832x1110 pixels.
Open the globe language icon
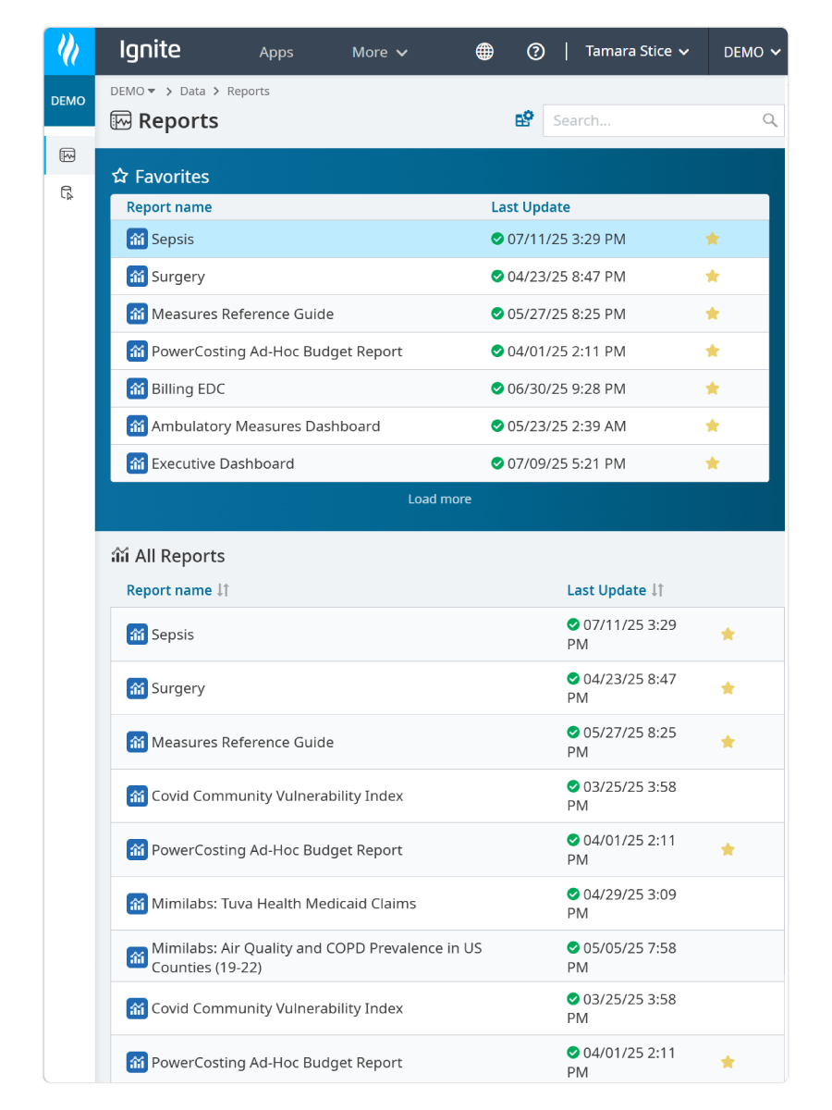click(484, 52)
